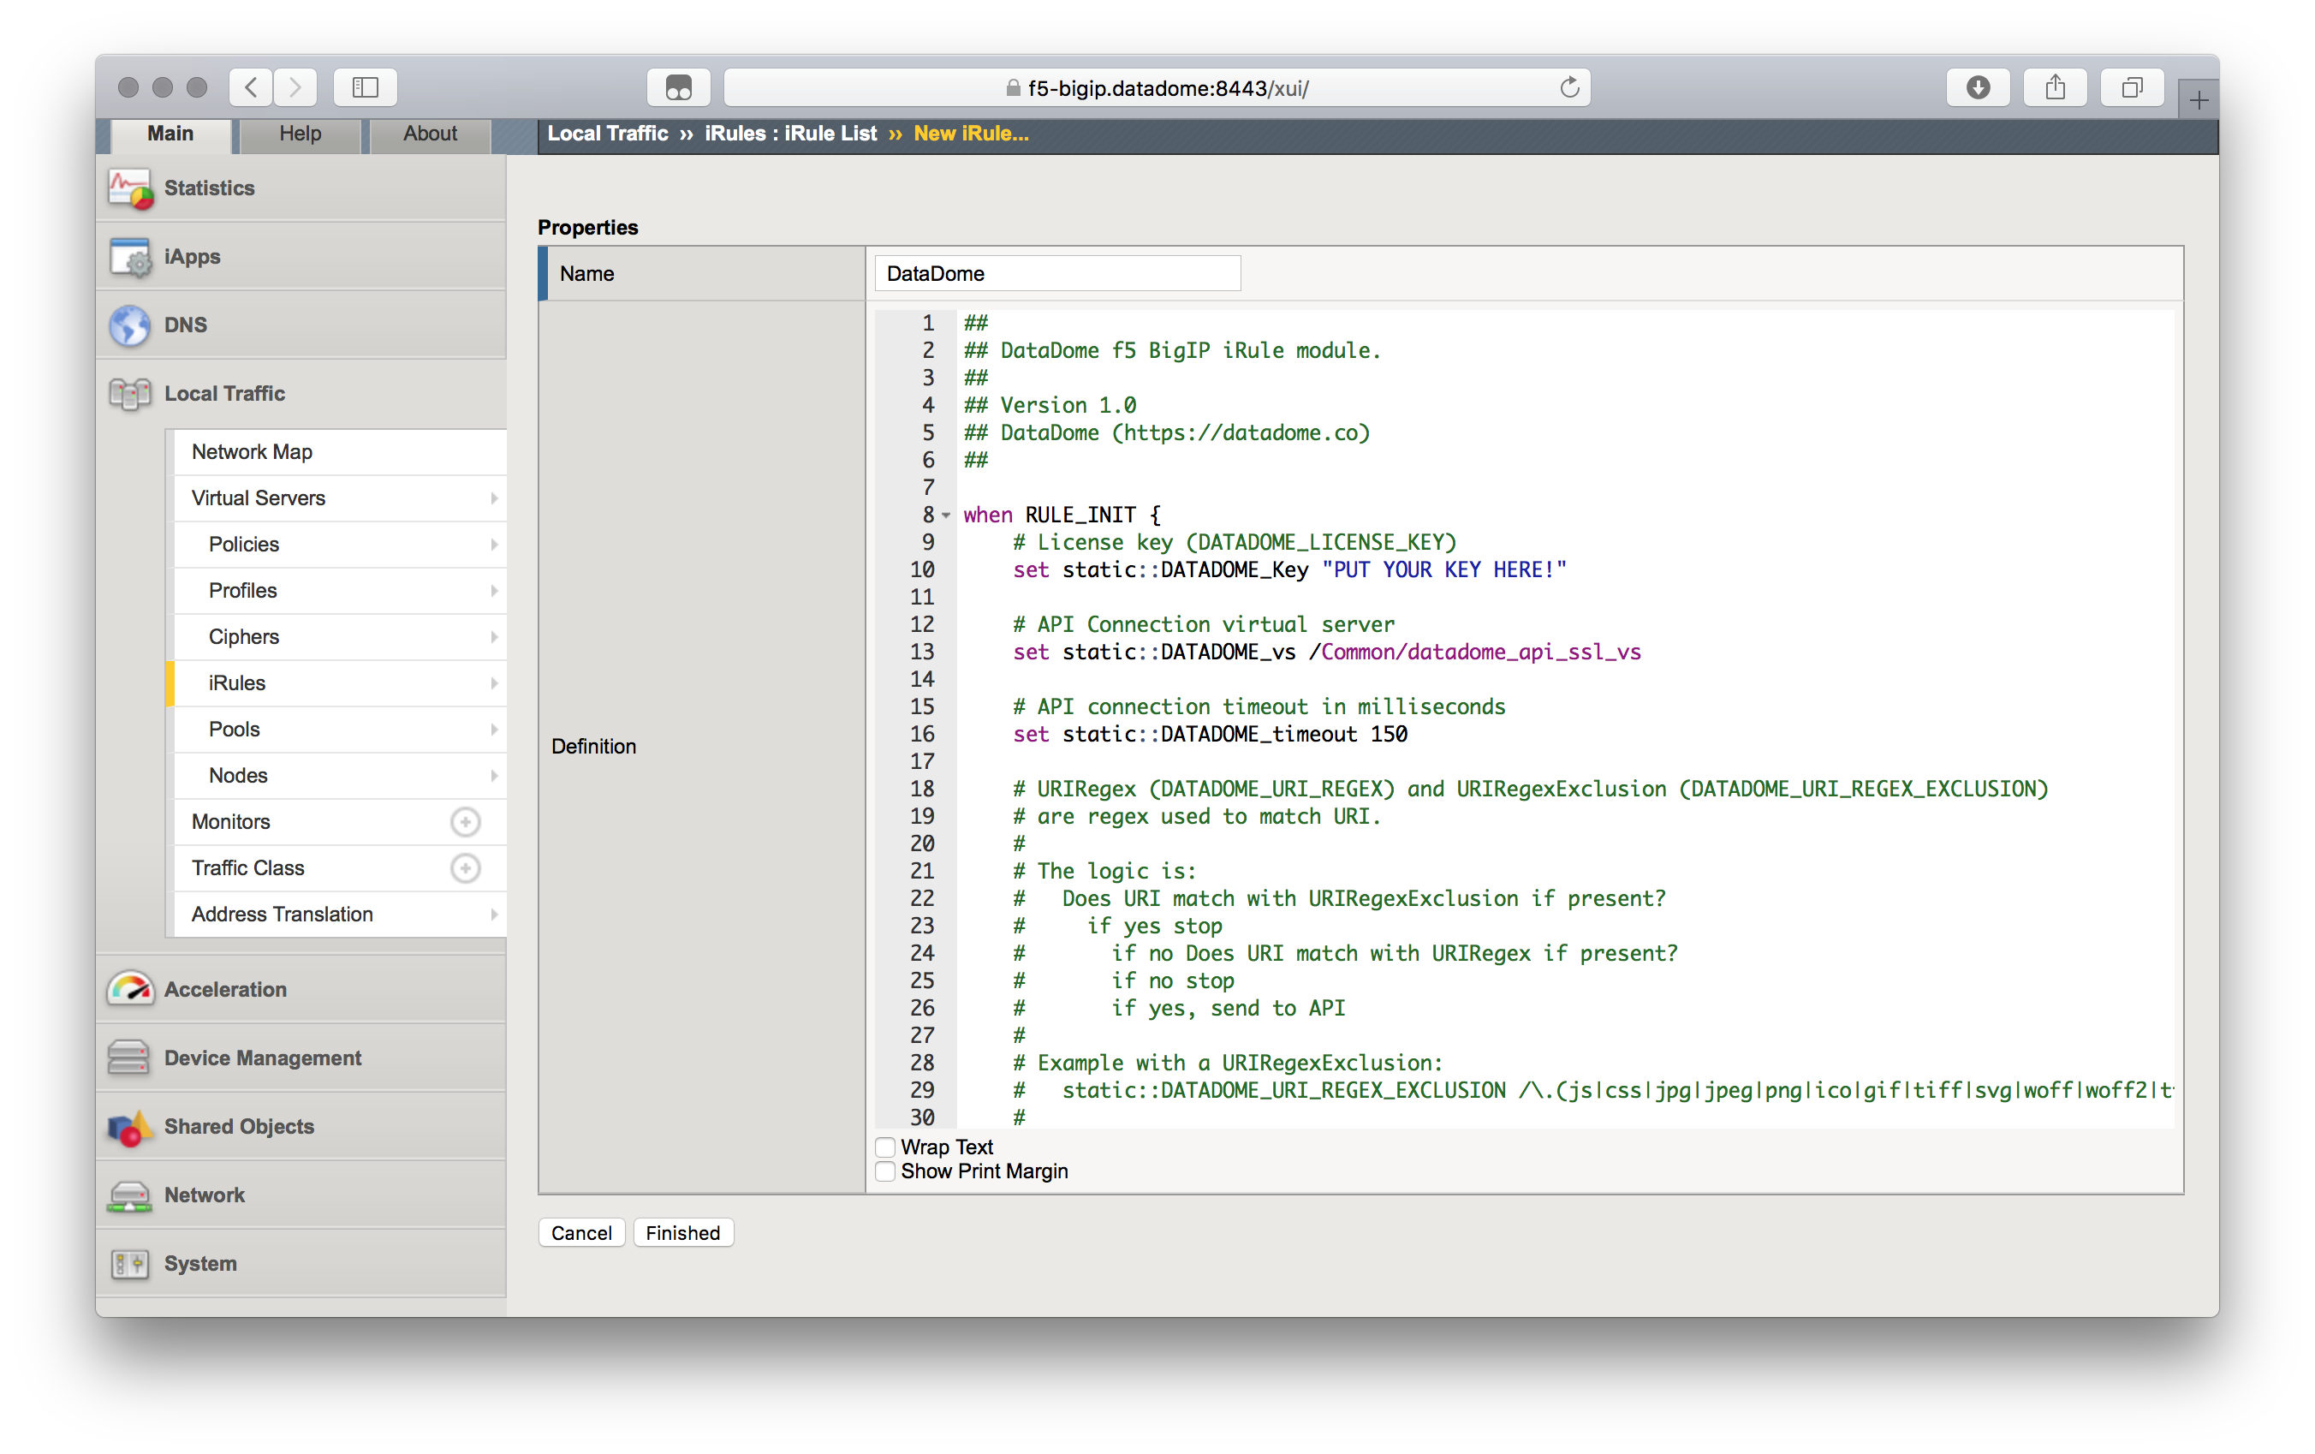Expand Policies submenu arrow
2315x1454 pixels.
click(494, 545)
